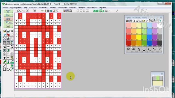Pick the bright yellow yarn swatch
The height and width of the screenshot is (98, 175).
pos(139,37)
